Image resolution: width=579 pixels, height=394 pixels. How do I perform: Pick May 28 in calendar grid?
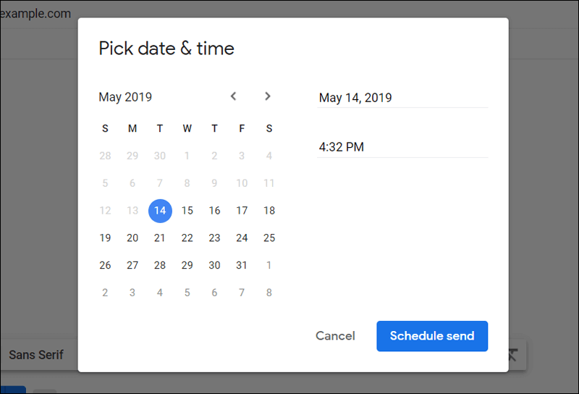[160, 265]
